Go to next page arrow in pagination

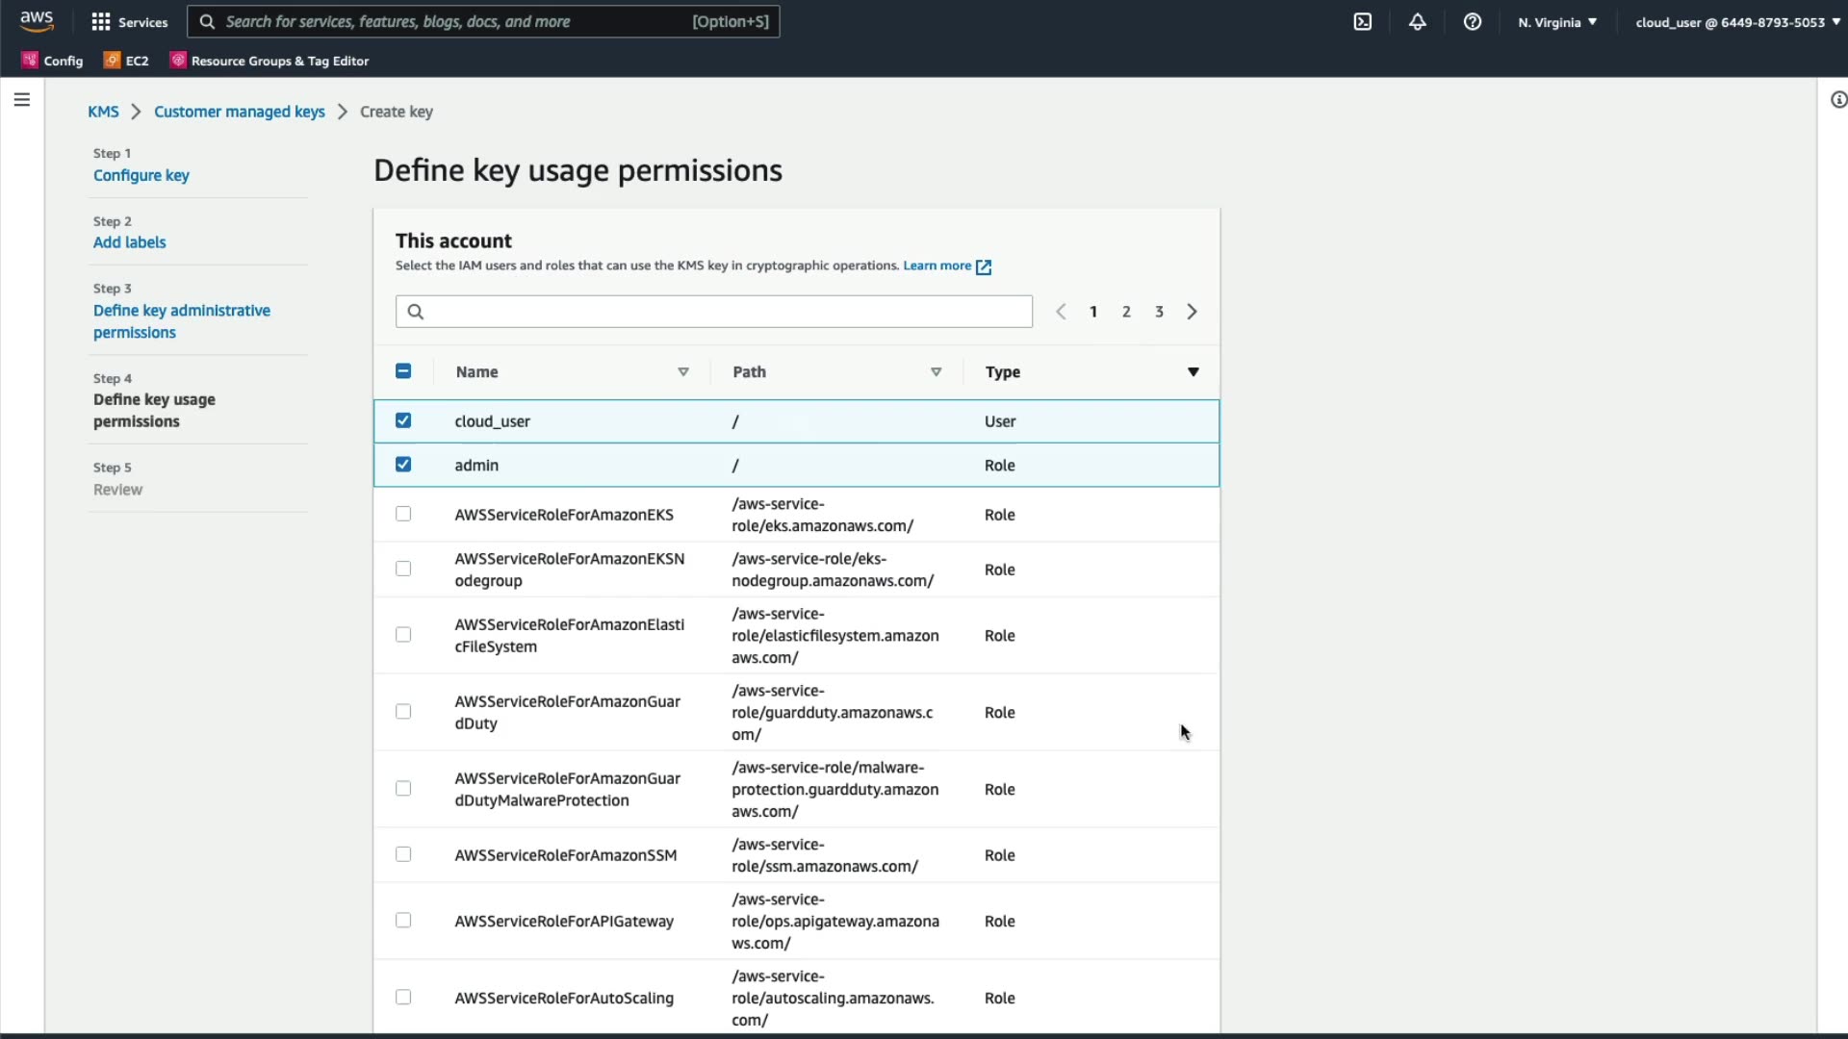[1193, 312]
